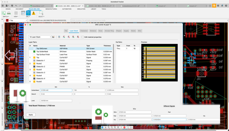Open the MANUFACTURING ribbon tab
The width and height of the screenshot is (229, 131).
(x=51, y=9)
